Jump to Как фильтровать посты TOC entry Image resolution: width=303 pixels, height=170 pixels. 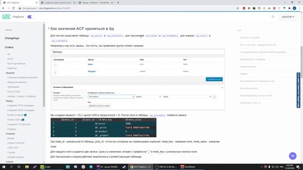(x=256, y=95)
